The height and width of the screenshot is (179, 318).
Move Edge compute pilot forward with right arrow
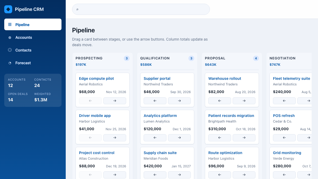click(115, 101)
